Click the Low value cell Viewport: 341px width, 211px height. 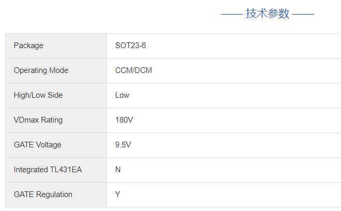(x=122, y=95)
